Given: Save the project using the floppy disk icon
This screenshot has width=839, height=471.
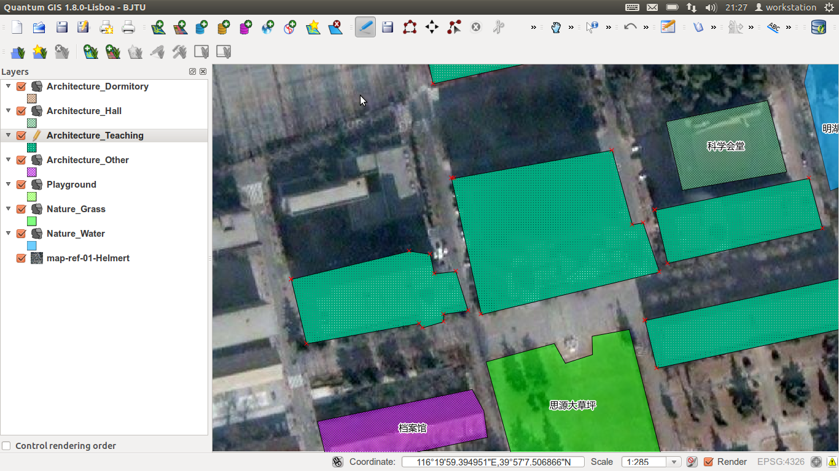Looking at the screenshot, I should [61, 27].
